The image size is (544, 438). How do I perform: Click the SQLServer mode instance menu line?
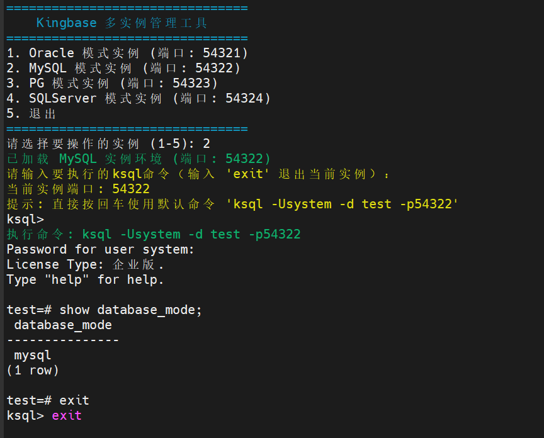pos(139,99)
